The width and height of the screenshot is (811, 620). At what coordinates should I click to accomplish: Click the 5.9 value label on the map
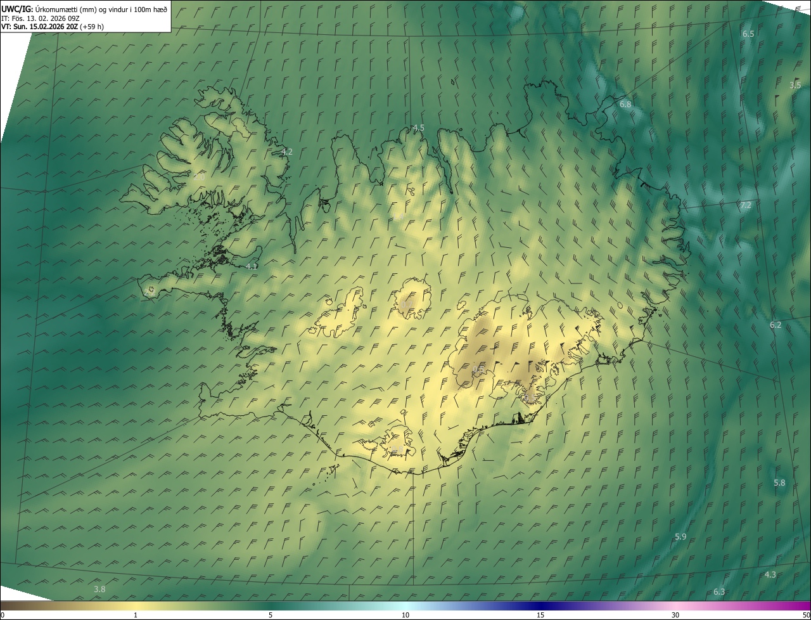coord(680,537)
